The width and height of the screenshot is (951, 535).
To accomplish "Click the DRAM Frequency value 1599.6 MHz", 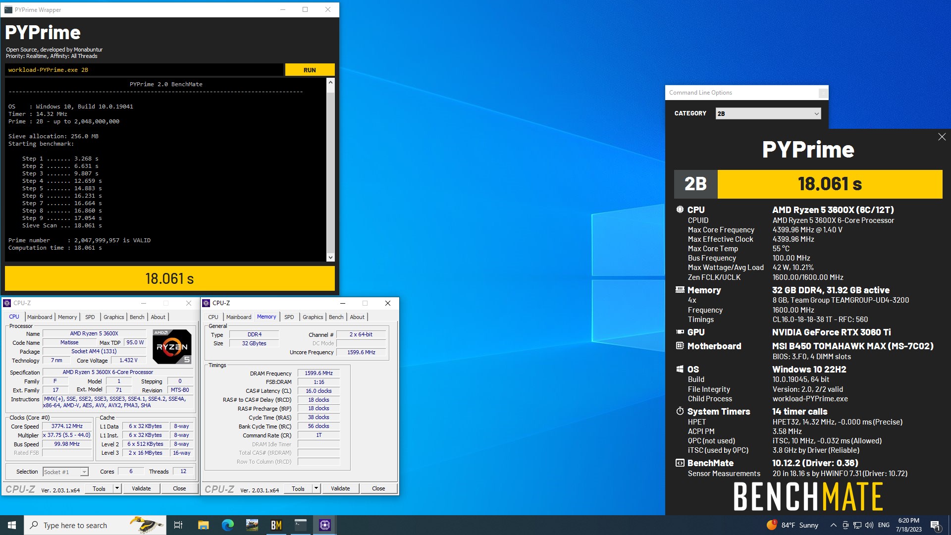I will 318,373.
